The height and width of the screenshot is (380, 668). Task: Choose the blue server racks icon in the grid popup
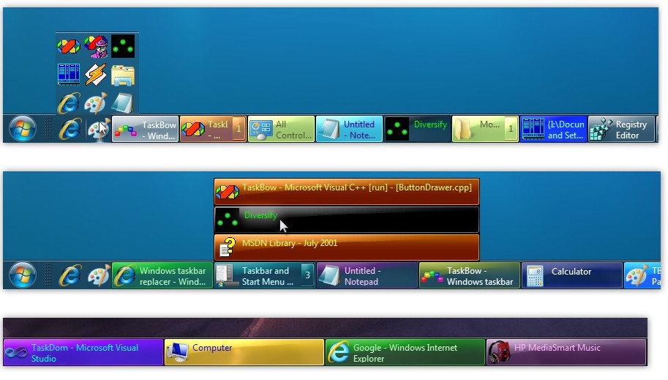click(69, 74)
